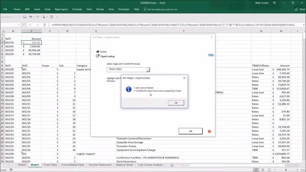This screenshot has width=306, height=172.
Task: Open the Undo history dropdown arrow
Action: 34,17
